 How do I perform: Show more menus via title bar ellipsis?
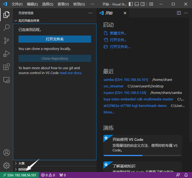92,4
